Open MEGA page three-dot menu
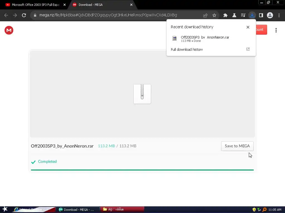285x213 pixels. [x=276, y=30]
